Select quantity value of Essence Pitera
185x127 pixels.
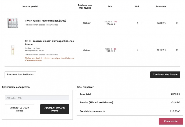138,50
